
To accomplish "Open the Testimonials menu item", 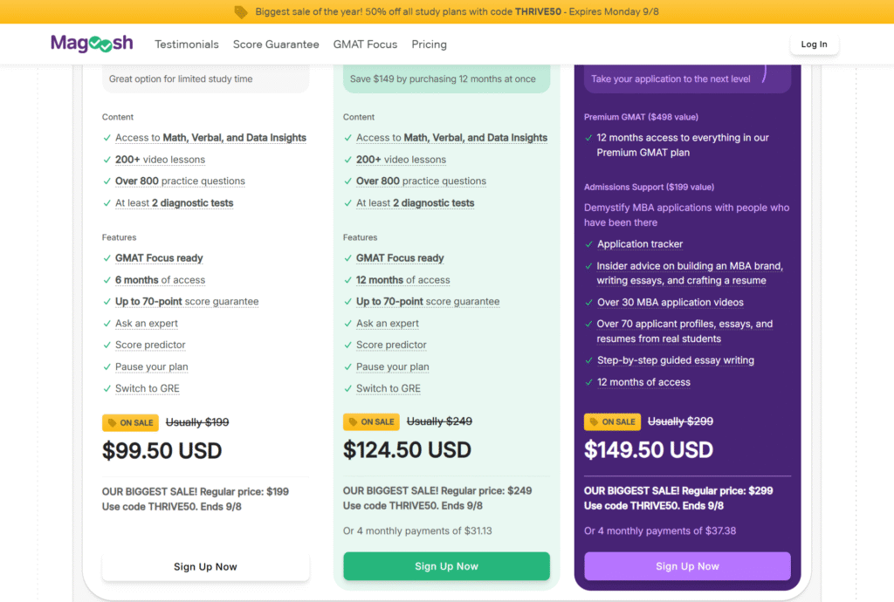I will click(x=187, y=44).
